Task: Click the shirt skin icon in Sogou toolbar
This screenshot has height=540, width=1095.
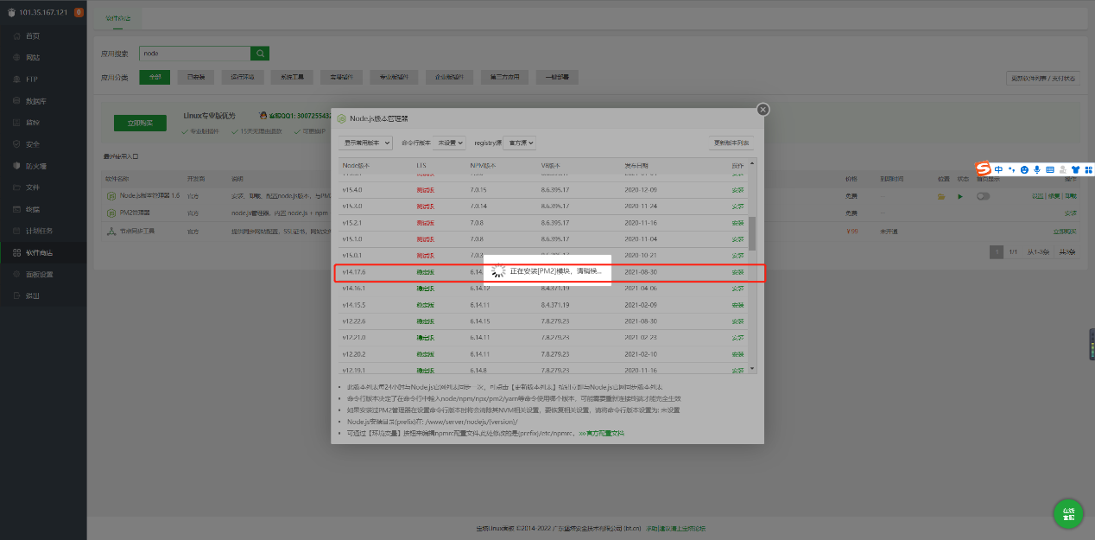Action: (x=1075, y=169)
